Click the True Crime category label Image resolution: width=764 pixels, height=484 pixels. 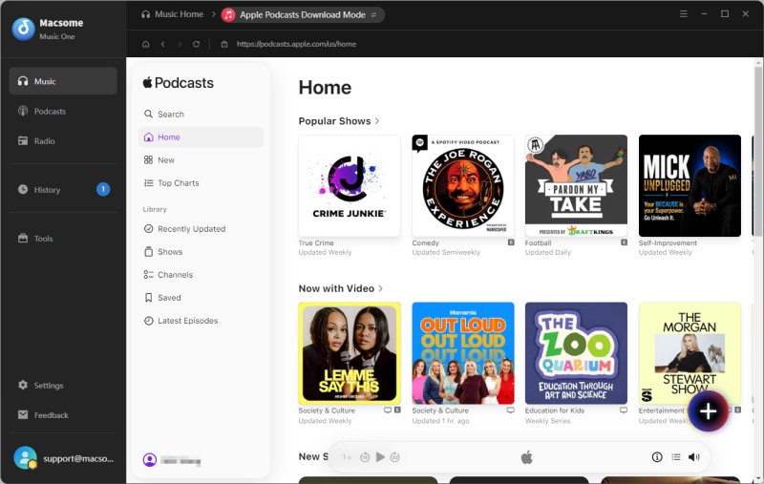pos(316,243)
